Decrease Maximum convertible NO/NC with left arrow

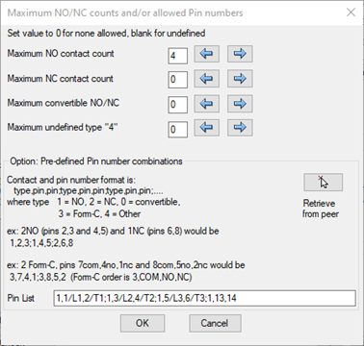(207, 104)
